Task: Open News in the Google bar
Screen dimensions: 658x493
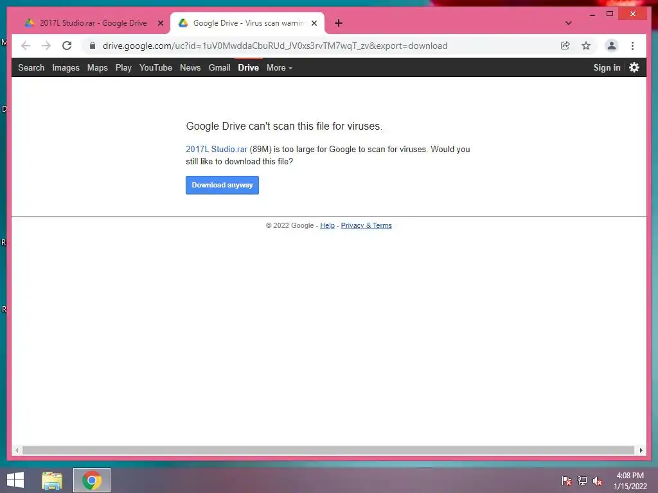Action: pyautogui.click(x=190, y=67)
